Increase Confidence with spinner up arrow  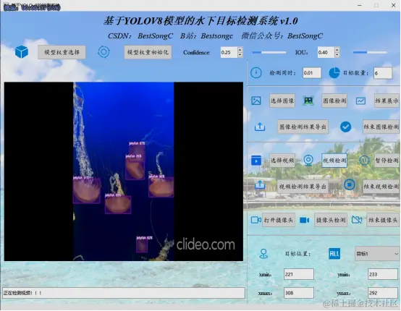point(240,50)
